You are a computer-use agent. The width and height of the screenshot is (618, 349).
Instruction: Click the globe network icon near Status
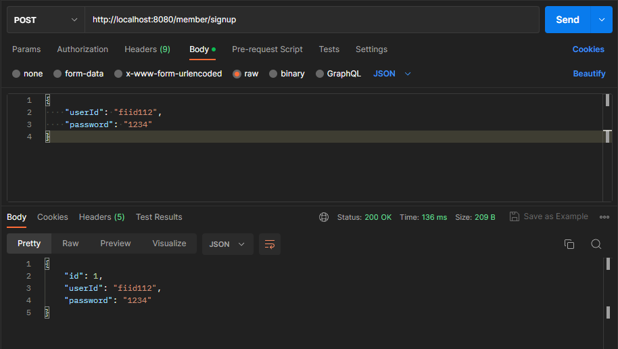(324, 217)
